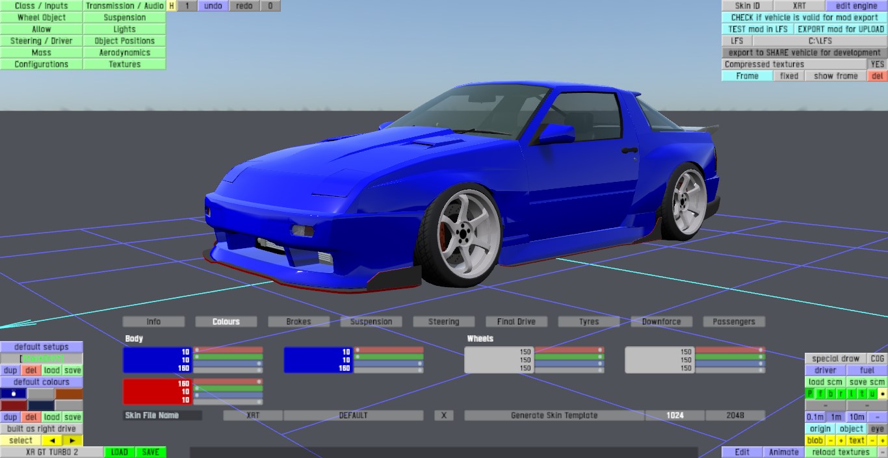Image resolution: width=888 pixels, height=458 pixels.
Task: Open the Passengers tab
Action: pos(734,322)
